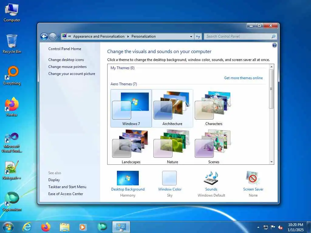Launch Internet Explorer from the taskbar
Image resolution: width=311 pixels, height=233 pixels.
(27, 227)
